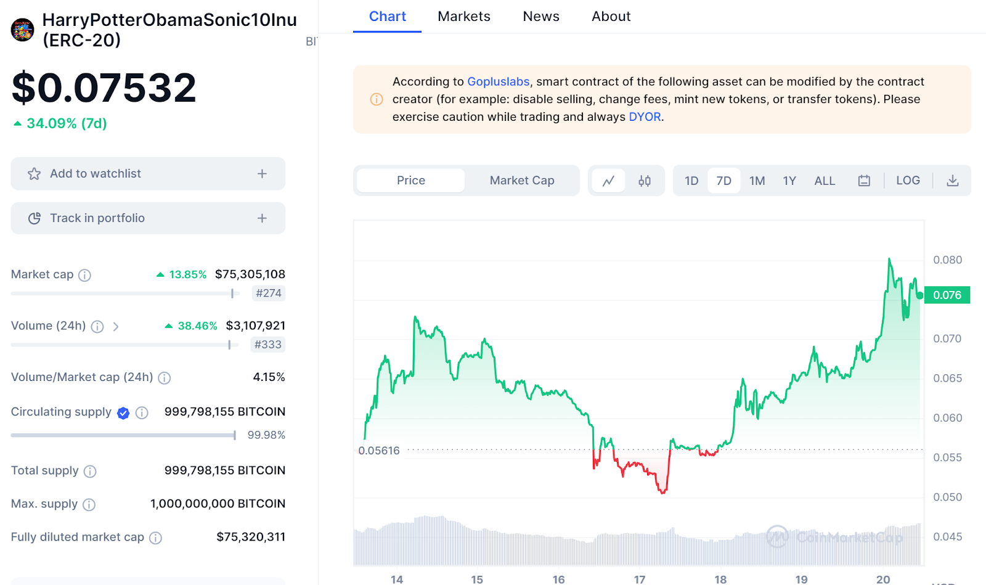Click the green 0.076 current price label
This screenshot has width=986, height=585.
pyautogui.click(x=947, y=295)
